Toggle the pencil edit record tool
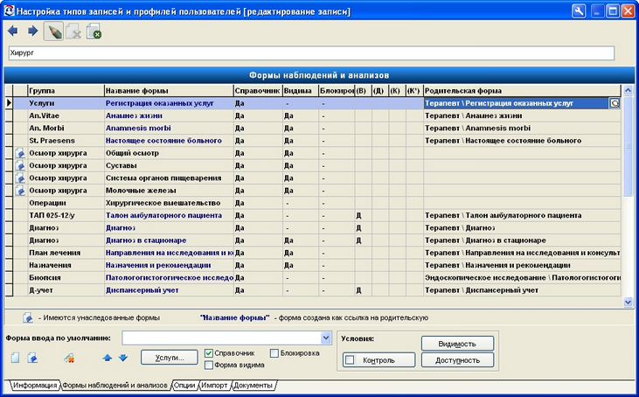The width and height of the screenshot is (639, 397). click(53, 31)
